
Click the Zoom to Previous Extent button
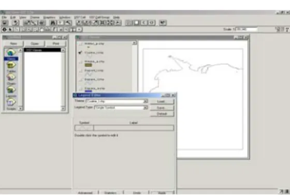(x=118, y=23)
